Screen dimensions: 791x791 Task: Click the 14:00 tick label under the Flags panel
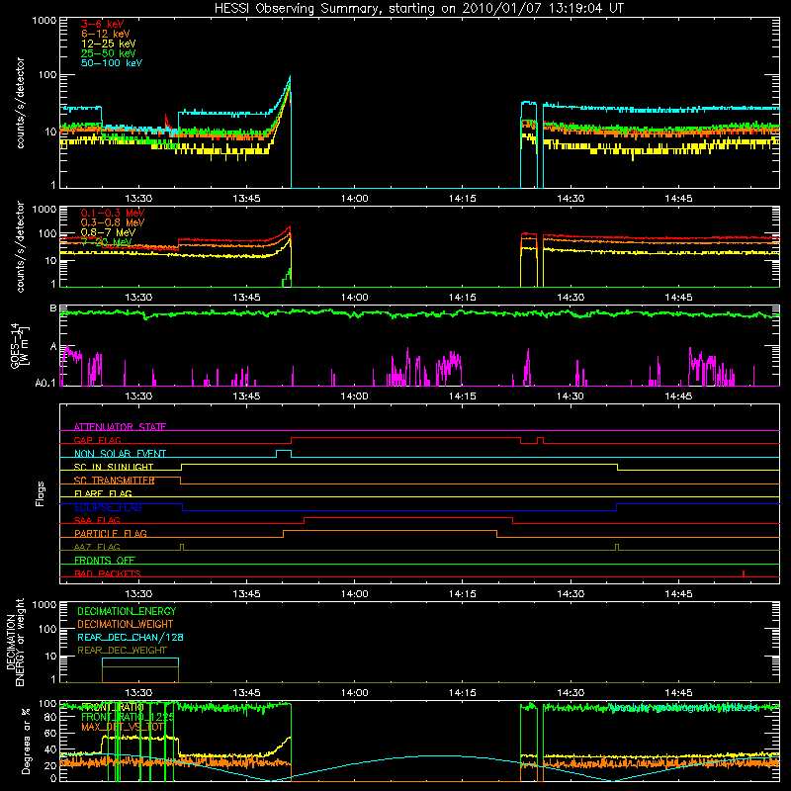(x=355, y=594)
